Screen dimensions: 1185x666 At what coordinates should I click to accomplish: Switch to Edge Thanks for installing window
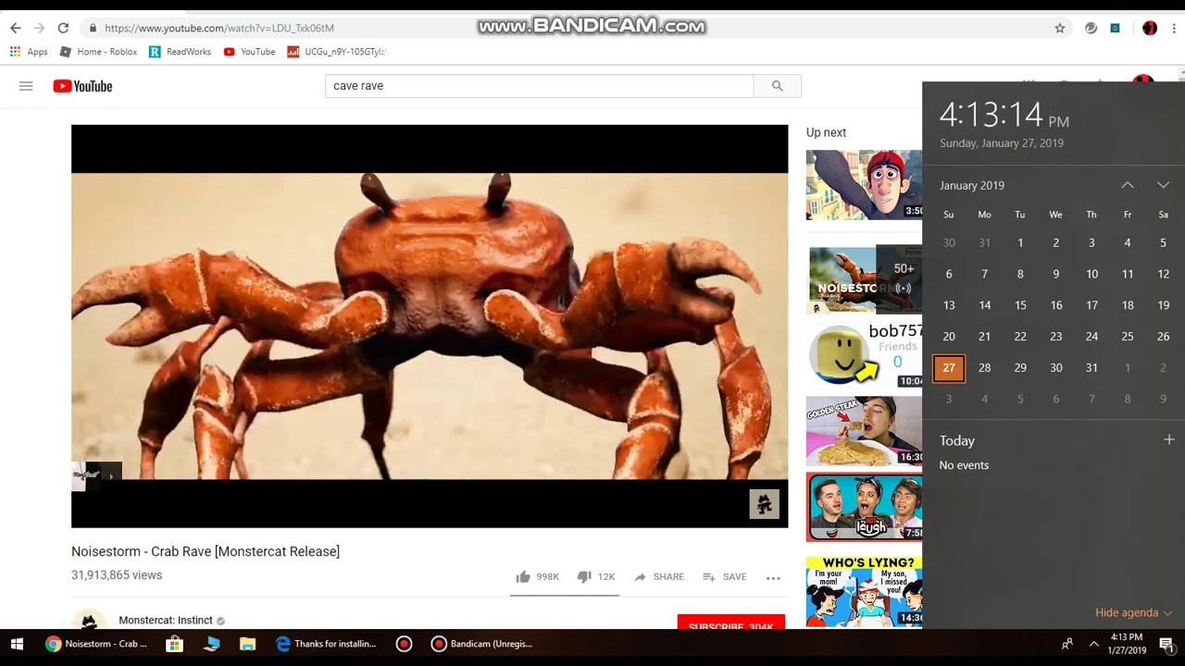click(x=326, y=644)
